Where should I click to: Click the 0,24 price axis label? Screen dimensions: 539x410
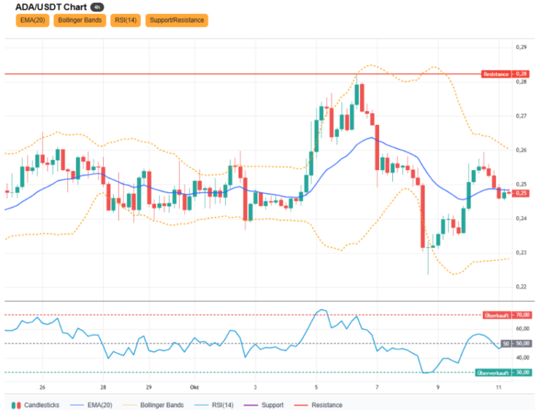click(x=521, y=218)
